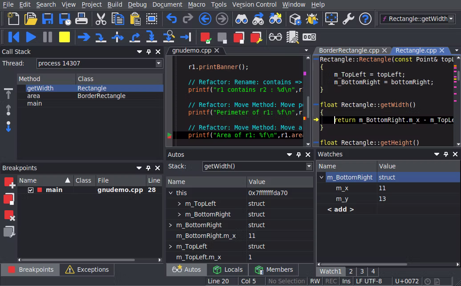Viewport: 461px width, 286px height.
Task: Open the Thread process 14307 dropdown
Action: point(158,63)
